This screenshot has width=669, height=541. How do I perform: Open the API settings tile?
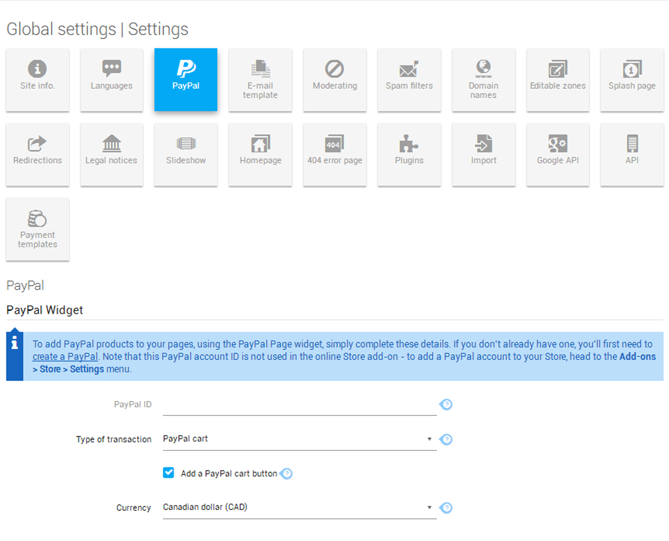click(x=632, y=154)
